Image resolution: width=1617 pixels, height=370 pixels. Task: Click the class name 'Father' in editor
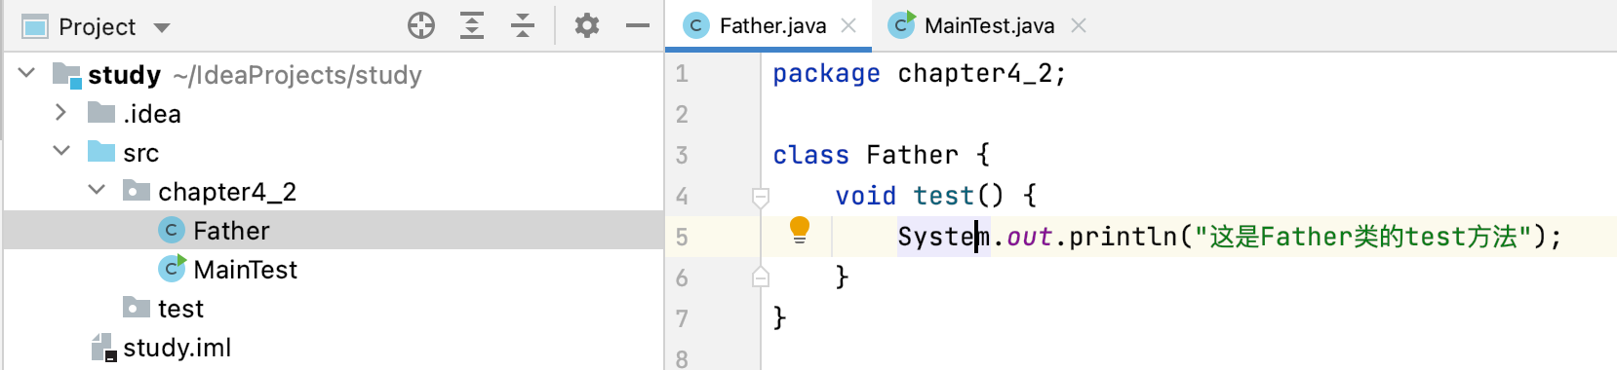912,155
